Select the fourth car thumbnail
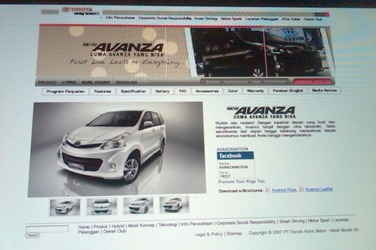The width and height of the screenshot is (376, 250). pos(174,205)
